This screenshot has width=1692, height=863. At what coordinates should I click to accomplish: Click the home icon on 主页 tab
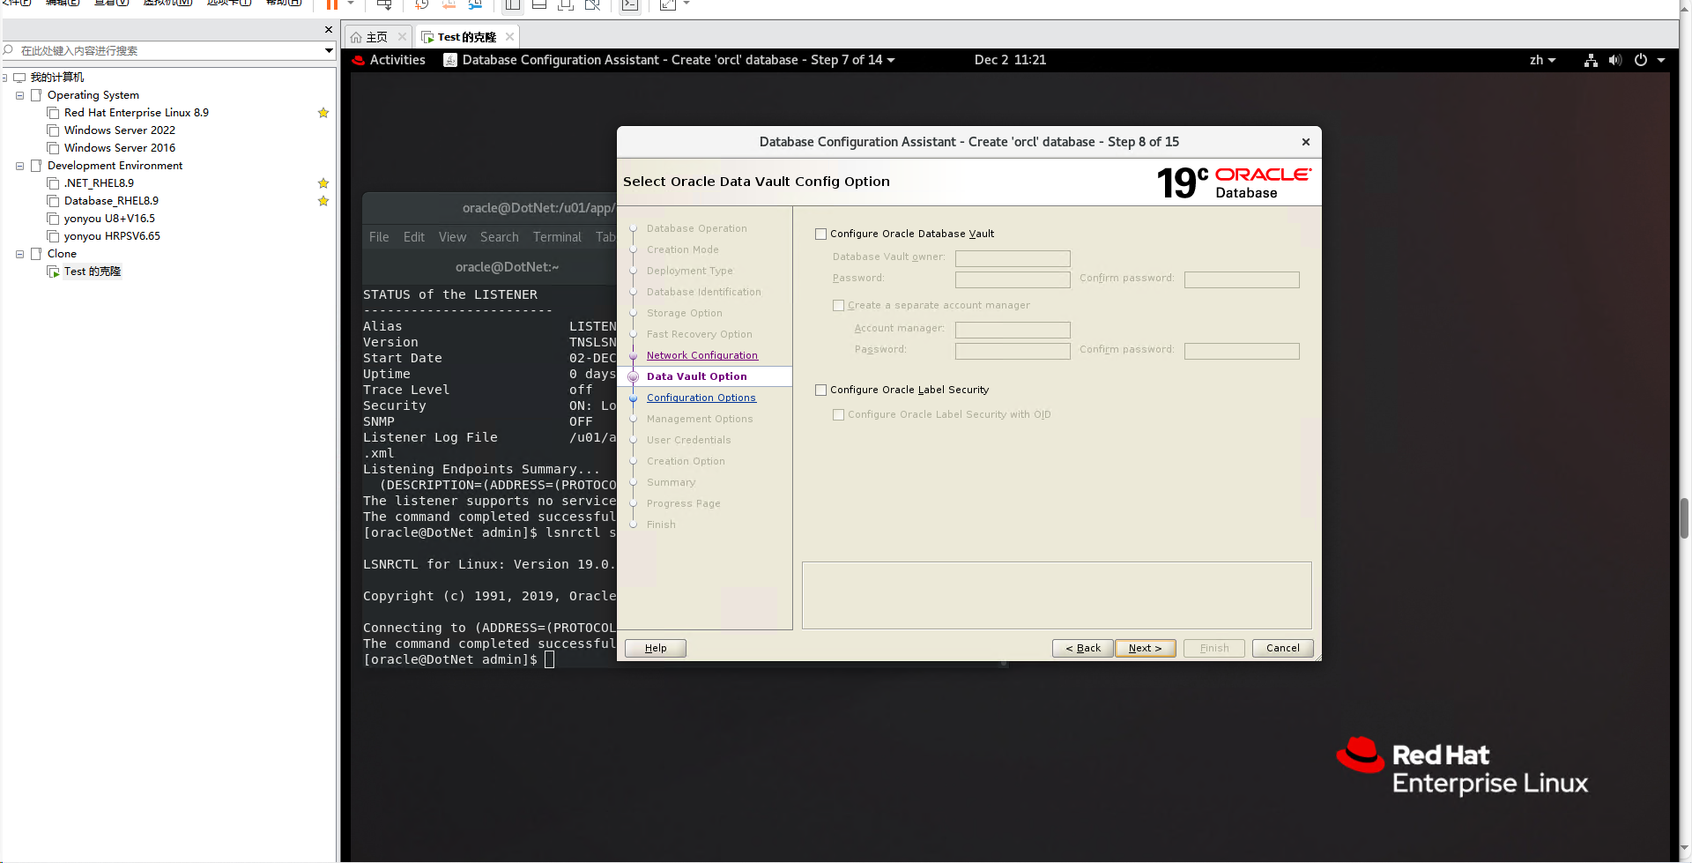pyautogui.click(x=356, y=37)
